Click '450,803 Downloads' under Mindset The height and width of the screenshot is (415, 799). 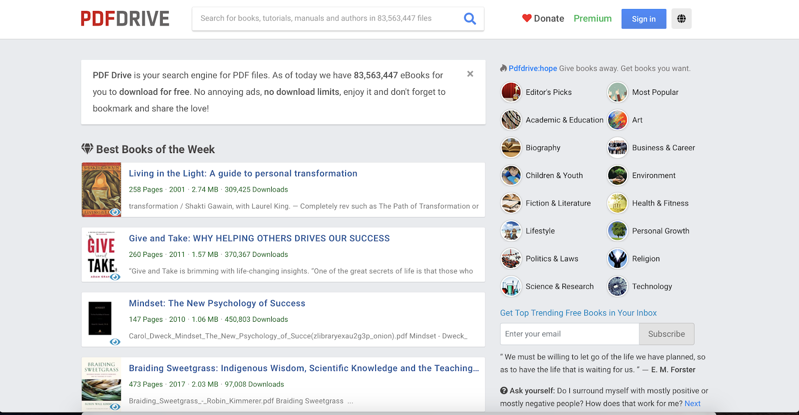[256, 319]
